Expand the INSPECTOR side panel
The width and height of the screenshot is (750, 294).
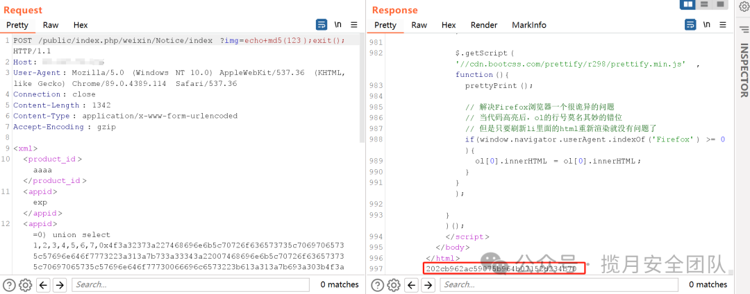[744, 70]
